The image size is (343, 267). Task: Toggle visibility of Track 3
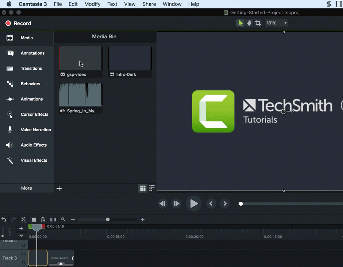(23, 254)
